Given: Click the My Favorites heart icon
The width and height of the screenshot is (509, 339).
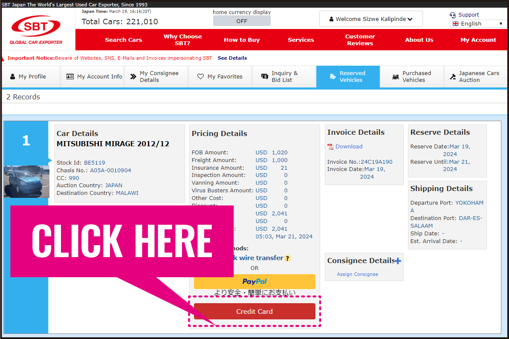Looking at the screenshot, I should tap(201, 77).
